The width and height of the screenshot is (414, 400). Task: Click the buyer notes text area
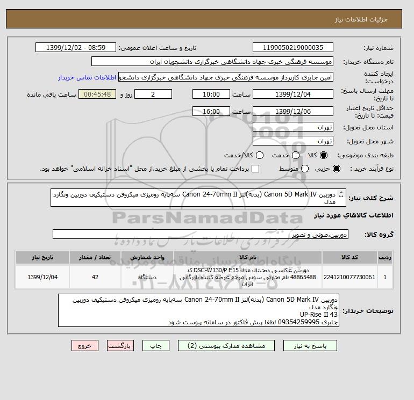coord(198,310)
